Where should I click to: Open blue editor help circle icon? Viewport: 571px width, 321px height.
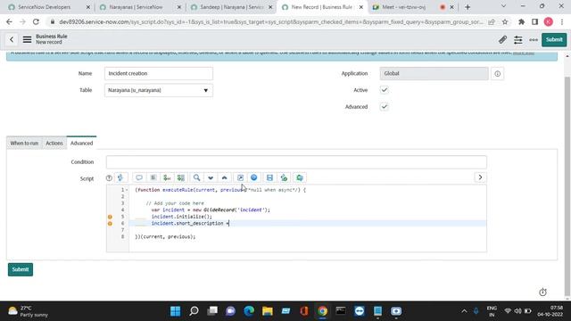pyautogui.click(x=253, y=177)
